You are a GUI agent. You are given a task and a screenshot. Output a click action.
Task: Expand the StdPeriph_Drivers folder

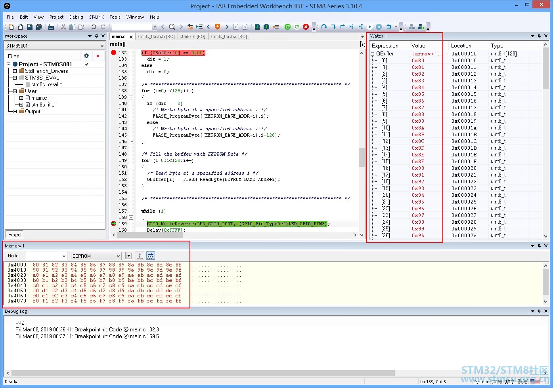(x=15, y=71)
